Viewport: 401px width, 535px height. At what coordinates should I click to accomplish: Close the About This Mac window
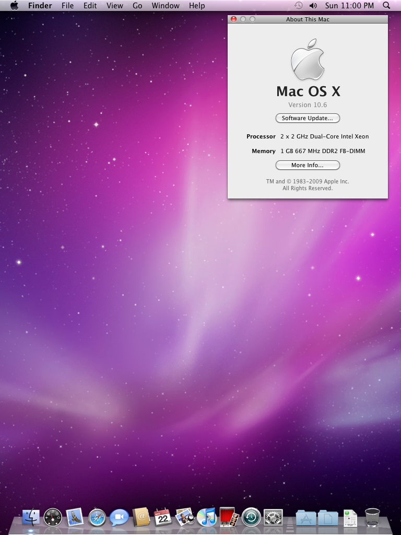click(x=233, y=19)
